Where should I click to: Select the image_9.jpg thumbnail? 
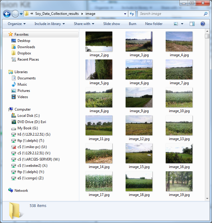click(139, 98)
